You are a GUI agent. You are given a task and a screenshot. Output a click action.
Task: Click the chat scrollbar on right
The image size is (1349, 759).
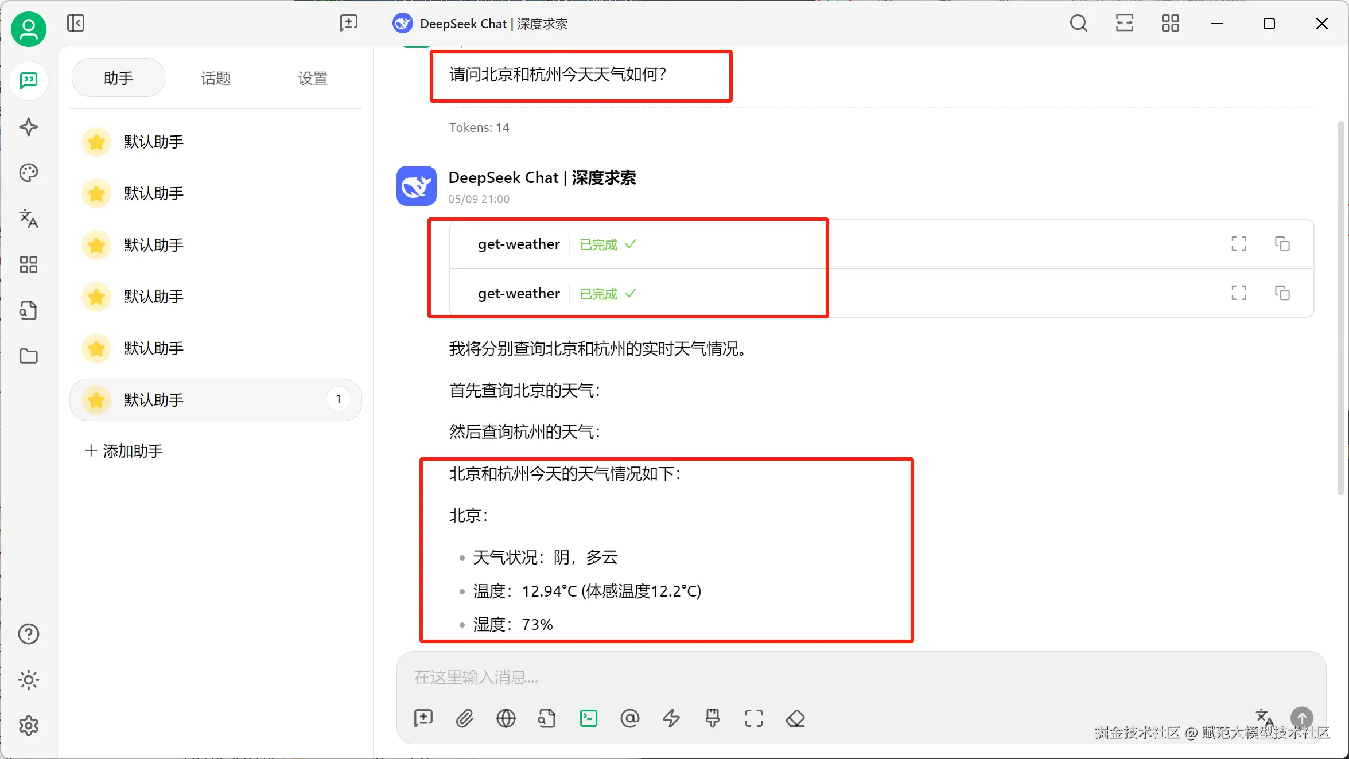pos(1340,307)
